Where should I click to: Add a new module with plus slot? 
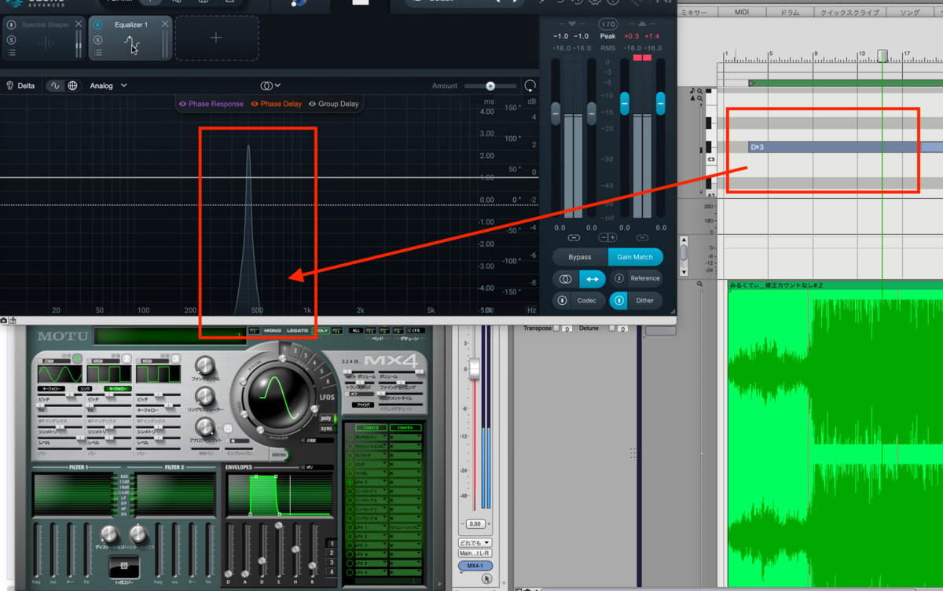216,38
